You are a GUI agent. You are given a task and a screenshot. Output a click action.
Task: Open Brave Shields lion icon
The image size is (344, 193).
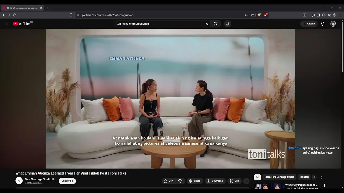point(259,15)
